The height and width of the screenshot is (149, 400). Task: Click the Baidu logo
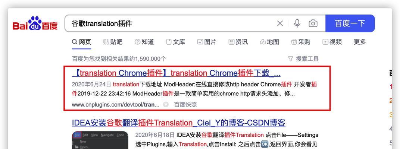(35, 23)
